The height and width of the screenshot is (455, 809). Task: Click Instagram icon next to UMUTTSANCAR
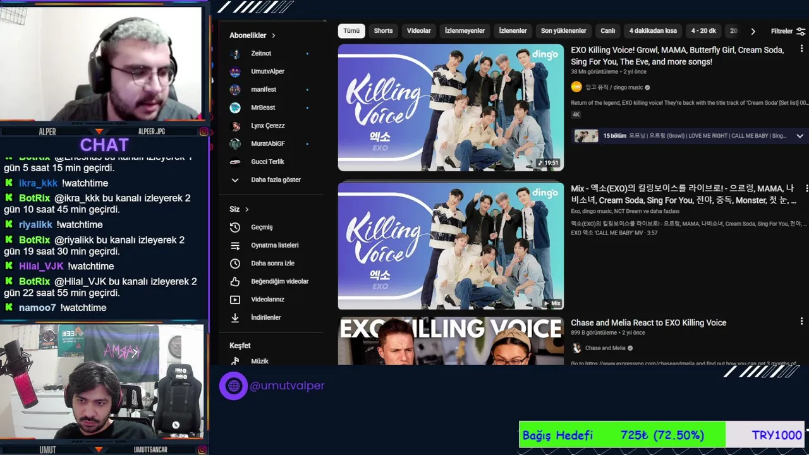[x=204, y=450]
